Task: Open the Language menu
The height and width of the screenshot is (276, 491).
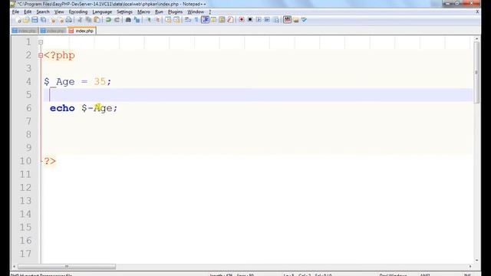Action: click(102, 12)
